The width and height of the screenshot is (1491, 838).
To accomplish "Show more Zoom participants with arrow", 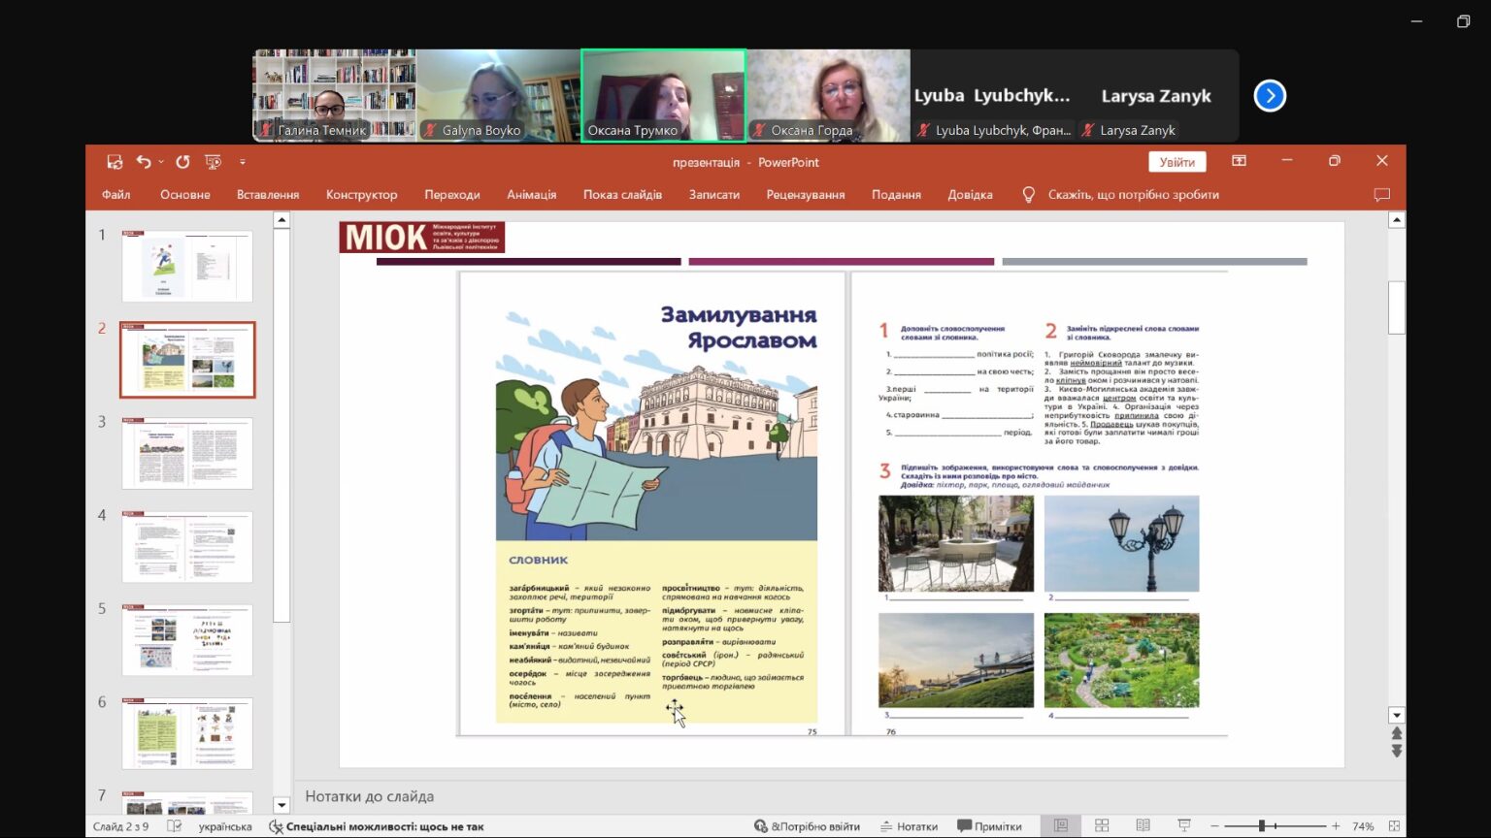I will point(1270,96).
